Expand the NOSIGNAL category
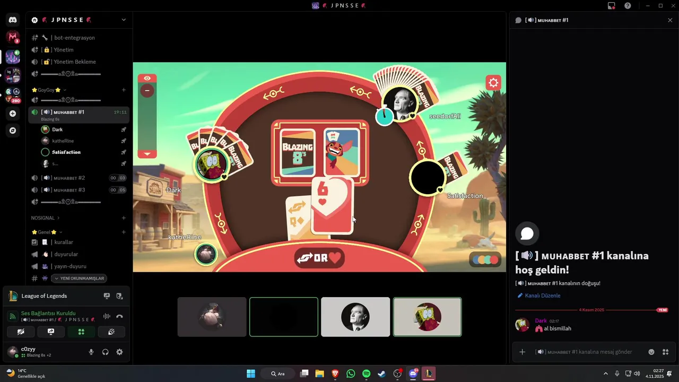The image size is (679, 382). pos(46,218)
